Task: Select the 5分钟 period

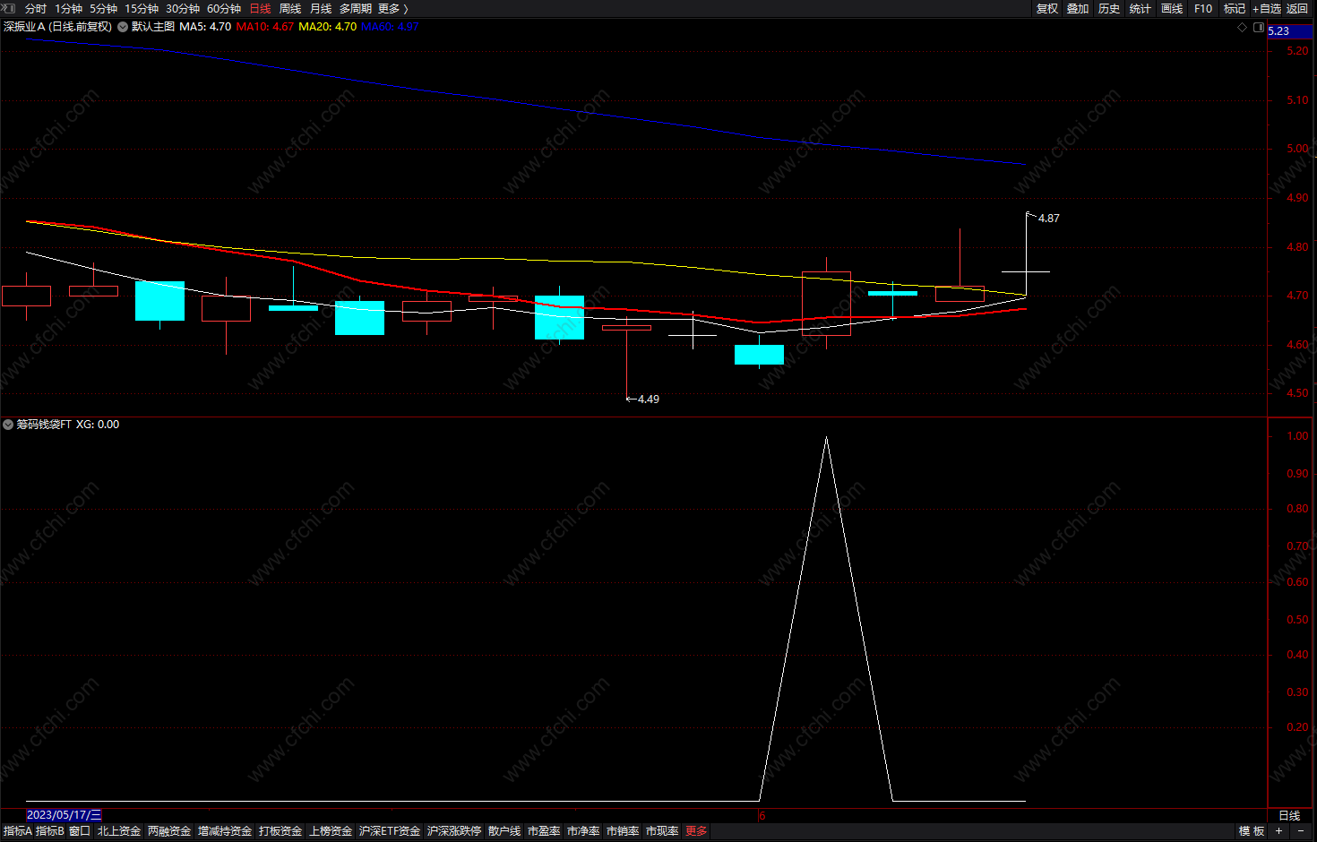Action: (103, 8)
